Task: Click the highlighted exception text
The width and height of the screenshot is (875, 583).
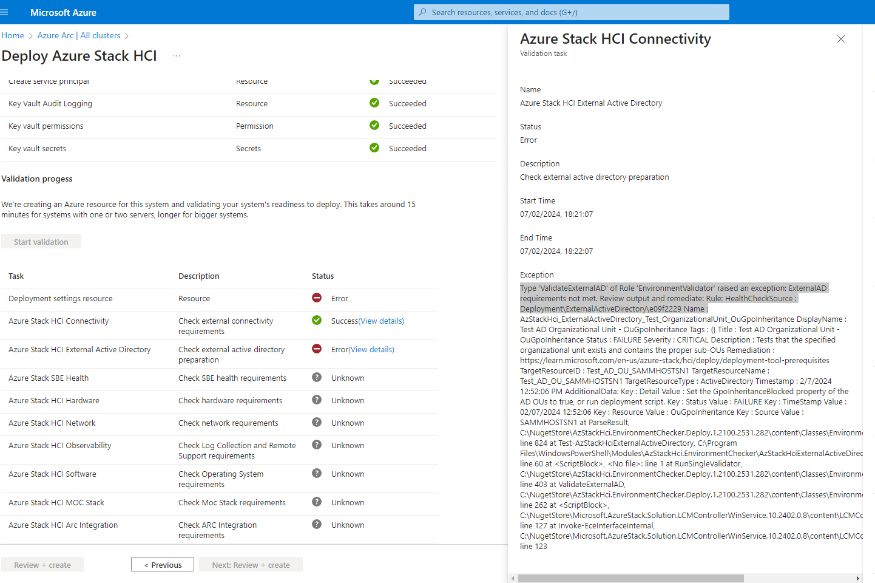Action: click(674, 298)
